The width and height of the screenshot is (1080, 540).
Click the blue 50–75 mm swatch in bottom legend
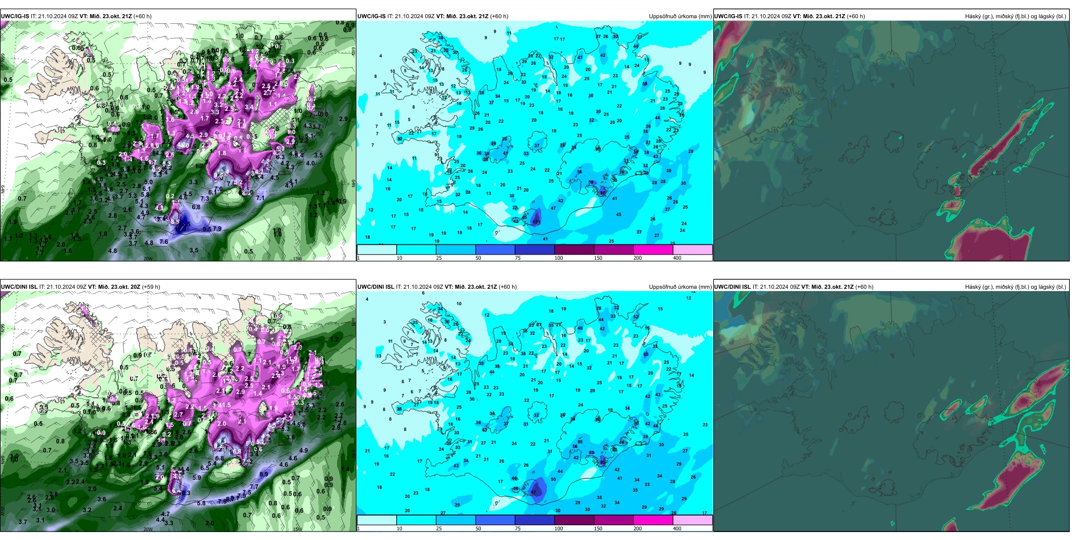pyautogui.click(x=495, y=520)
